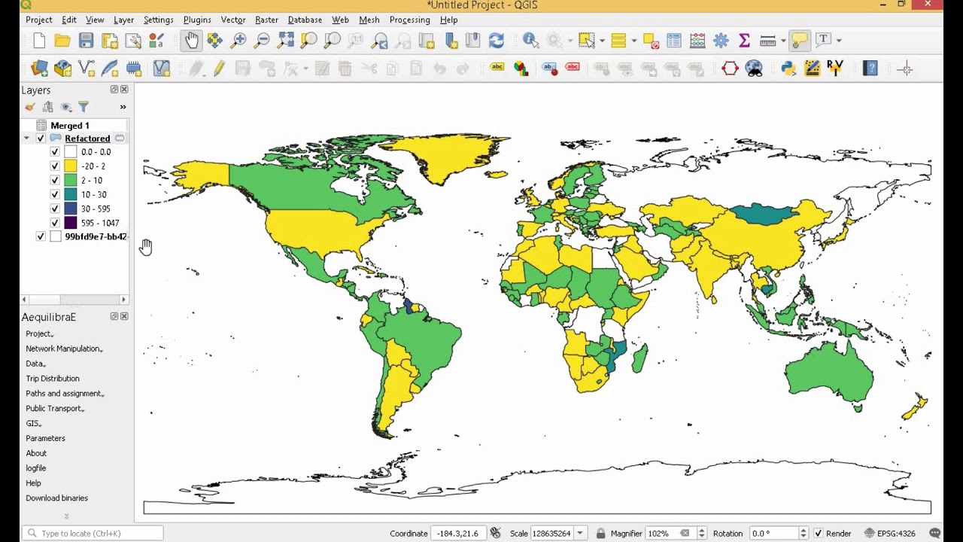The image size is (963, 542).
Task: Open the measure ruler tool dropdown arrow
Action: pos(783,41)
